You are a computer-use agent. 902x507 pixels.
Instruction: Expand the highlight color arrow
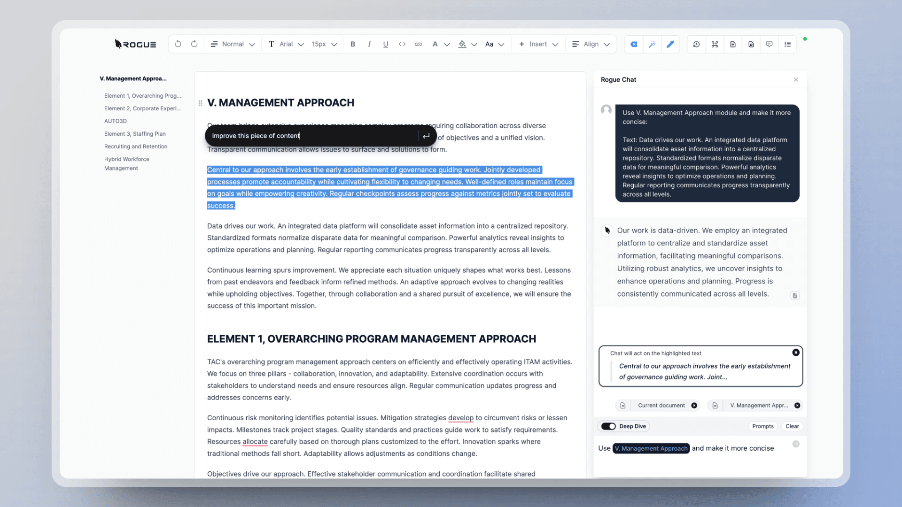coord(474,45)
